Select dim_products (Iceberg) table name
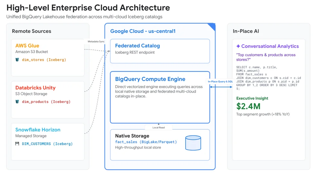The height and width of the screenshot is (177, 322). click(x=46, y=102)
